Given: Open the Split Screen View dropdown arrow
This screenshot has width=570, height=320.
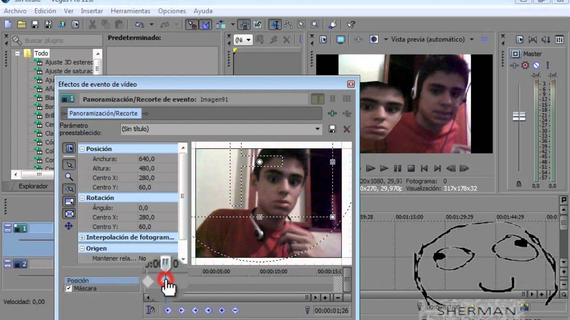Looking at the screenshot, I should [386, 39].
